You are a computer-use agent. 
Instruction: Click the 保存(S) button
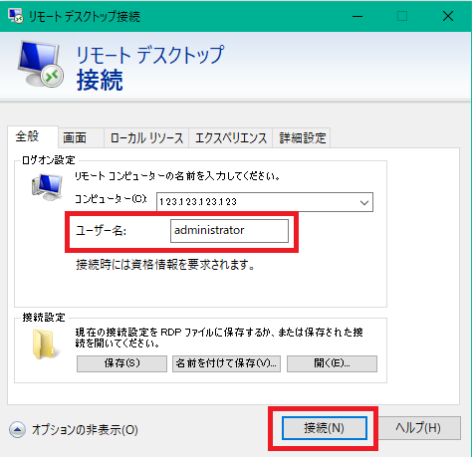click(x=121, y=363)
